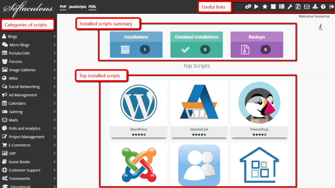Select the blue two-people script thumbnail
This screenshot has height=188, width=335.
199,165
